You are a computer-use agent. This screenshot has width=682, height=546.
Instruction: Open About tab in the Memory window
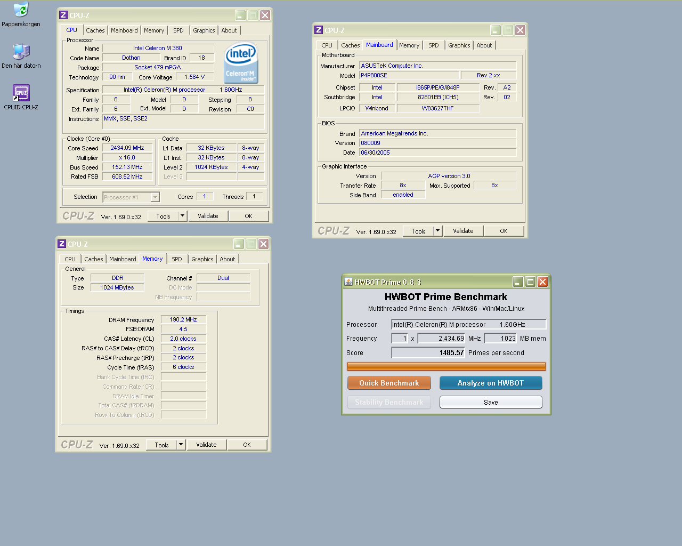click(228, 259)
